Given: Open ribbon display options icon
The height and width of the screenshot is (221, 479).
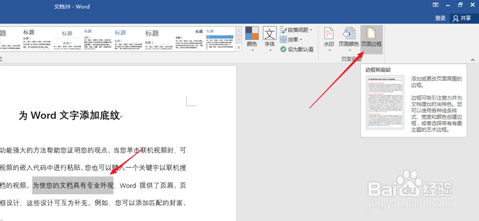Looking at the screenshot, I should click(435, 5).
